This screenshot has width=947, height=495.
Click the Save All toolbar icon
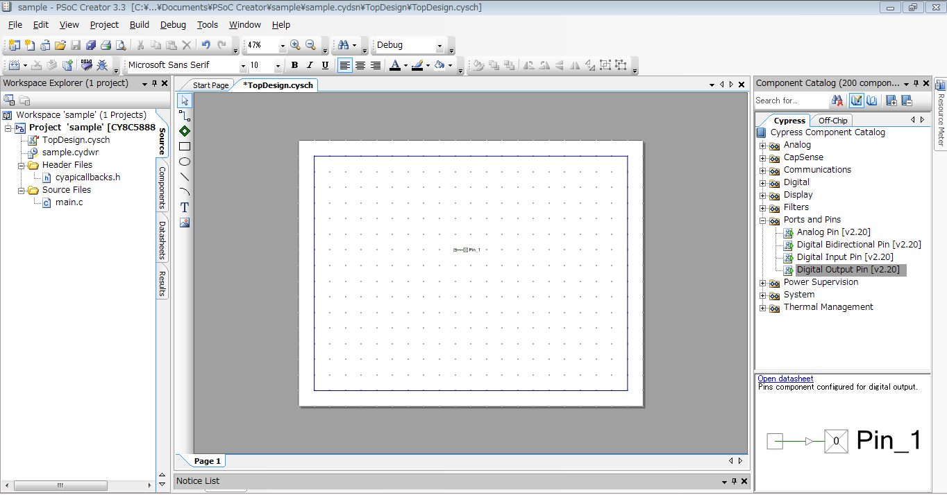[91, 45]
